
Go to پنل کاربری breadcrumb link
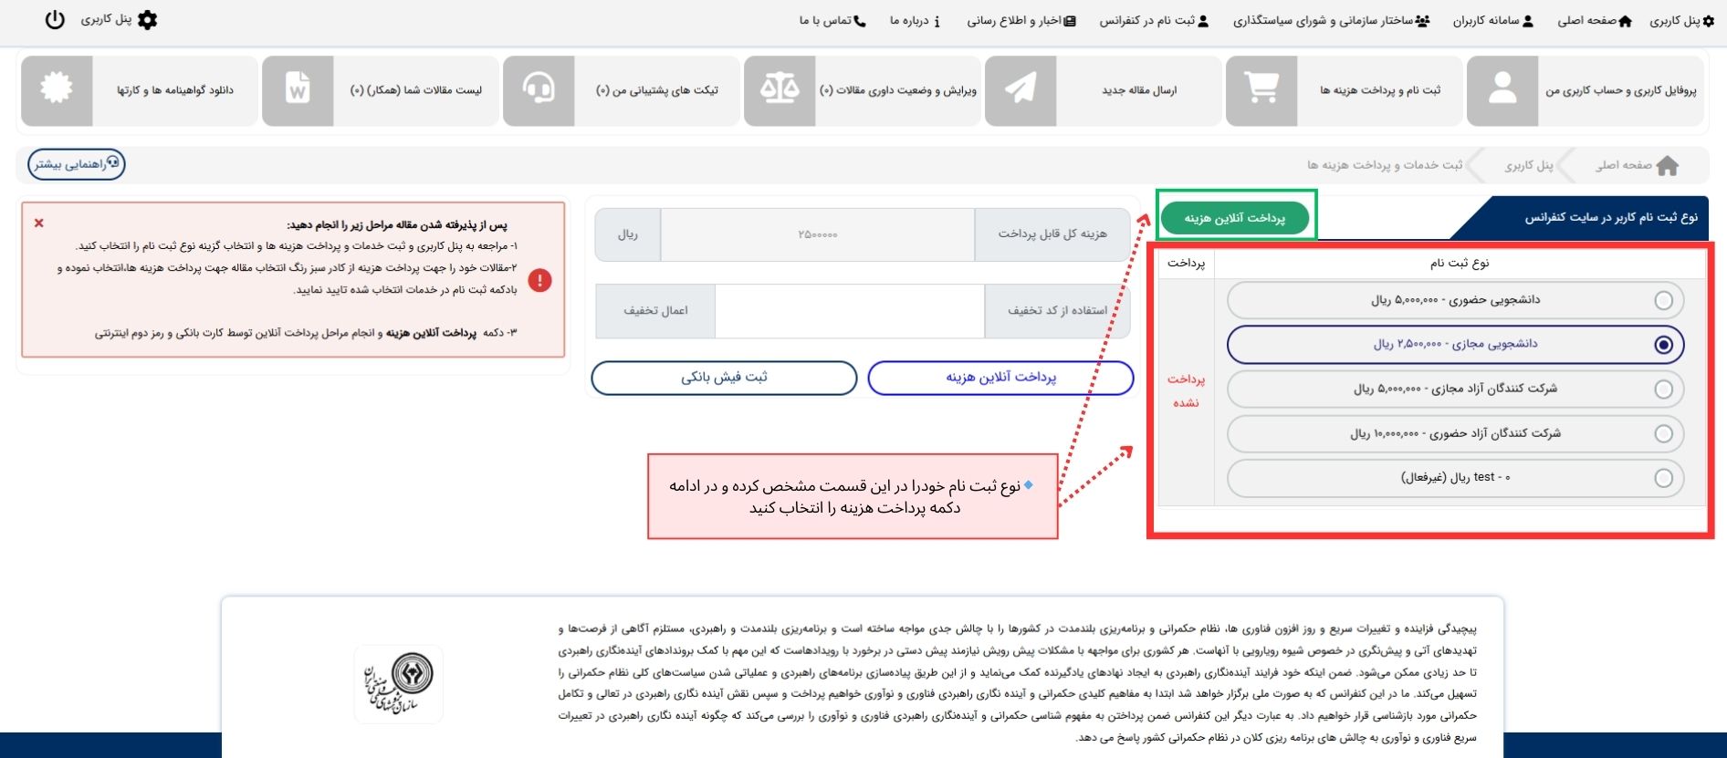click(x=1528, y=165)
